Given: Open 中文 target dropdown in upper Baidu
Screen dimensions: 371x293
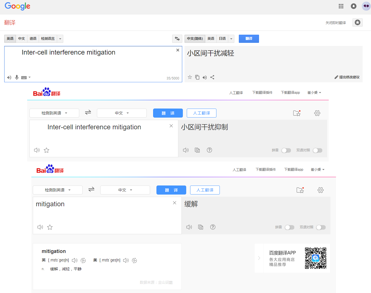Looking at the screenshot, I should [122, 113].
